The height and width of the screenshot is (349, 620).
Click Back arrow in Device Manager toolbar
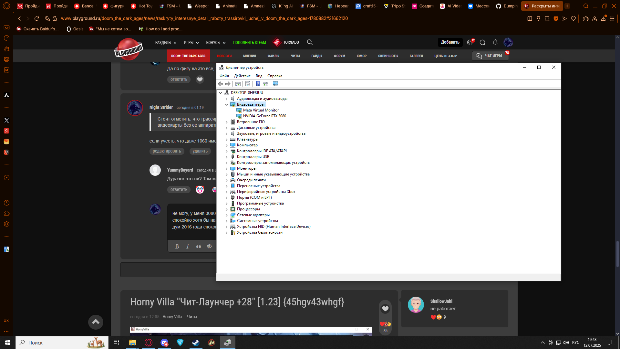221,84
